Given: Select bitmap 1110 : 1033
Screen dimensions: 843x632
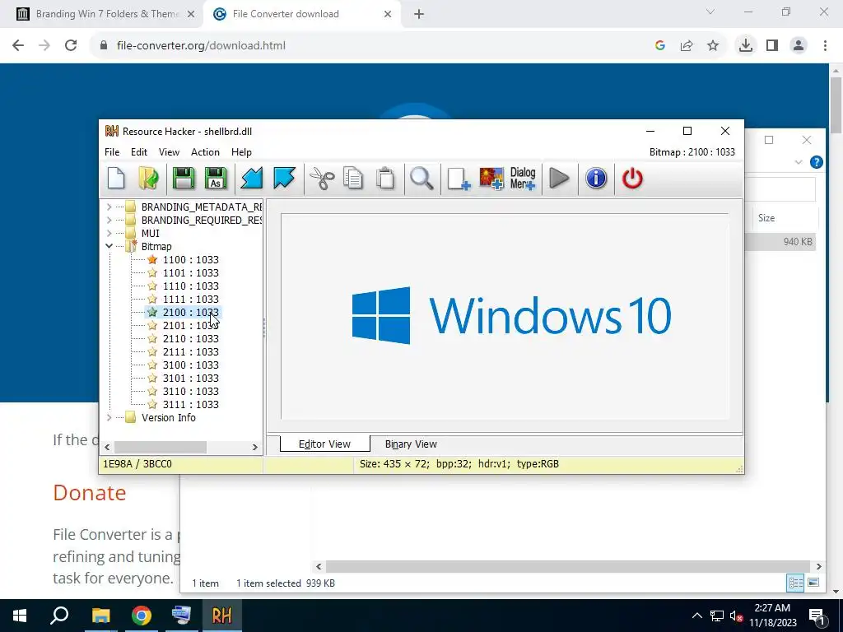Looking at the screenshot, I should point(191,286).
